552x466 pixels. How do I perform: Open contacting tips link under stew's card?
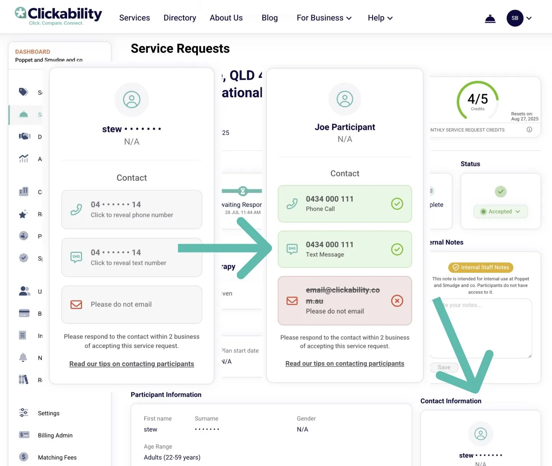click(x=131, y=364)
